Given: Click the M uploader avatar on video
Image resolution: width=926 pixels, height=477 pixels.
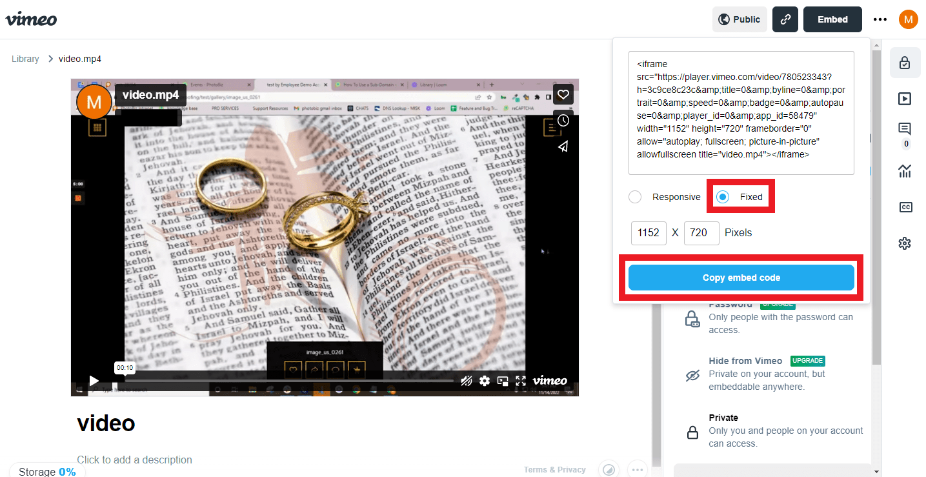Looking at the screenshot, I should [94, 102].
